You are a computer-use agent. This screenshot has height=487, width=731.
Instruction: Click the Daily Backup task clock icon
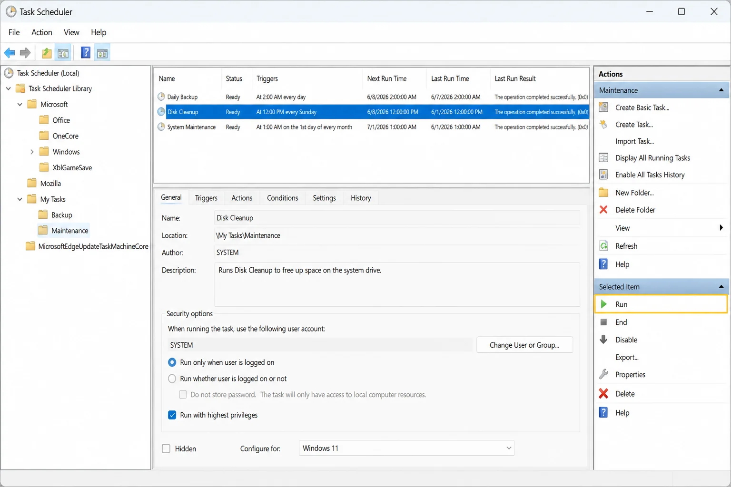(161, 97)
